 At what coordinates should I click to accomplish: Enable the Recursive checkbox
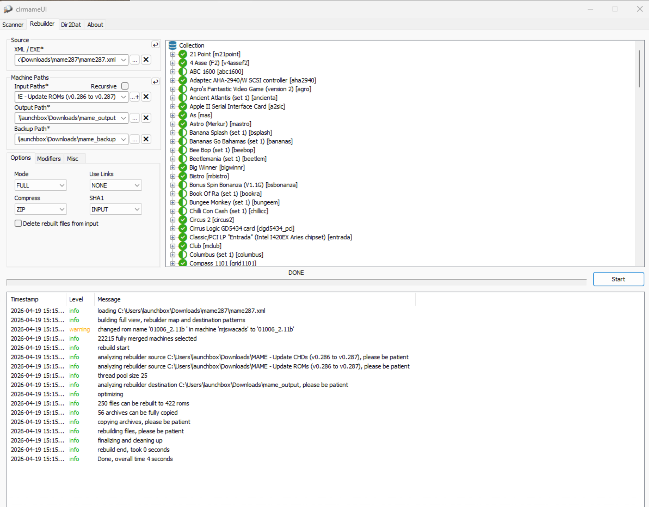[125, 86]
